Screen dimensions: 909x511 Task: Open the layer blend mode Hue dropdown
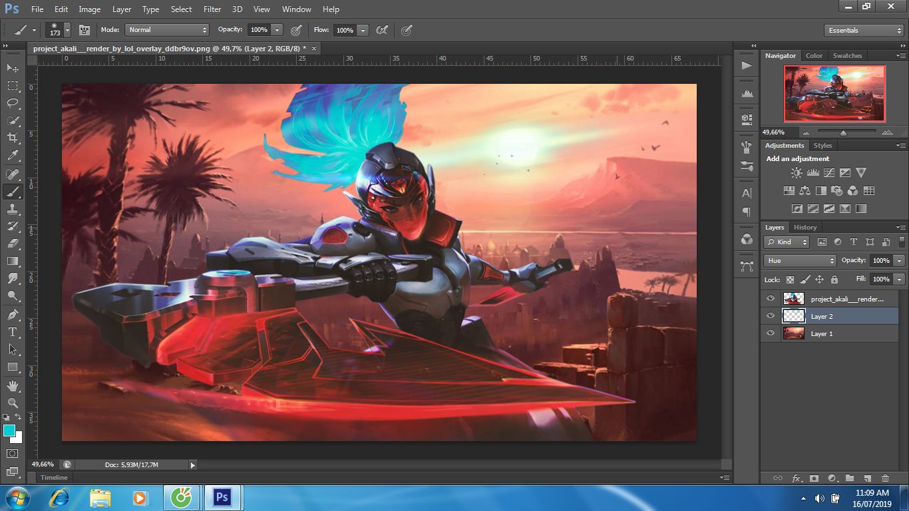point(800,261)
